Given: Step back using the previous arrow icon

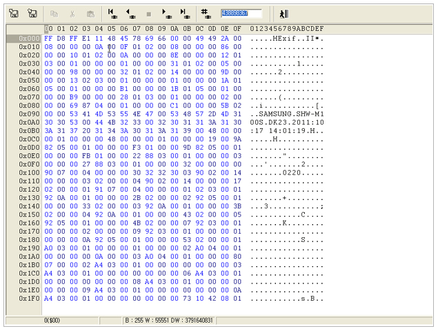Looking at the screenshot, I should [130, 13].
